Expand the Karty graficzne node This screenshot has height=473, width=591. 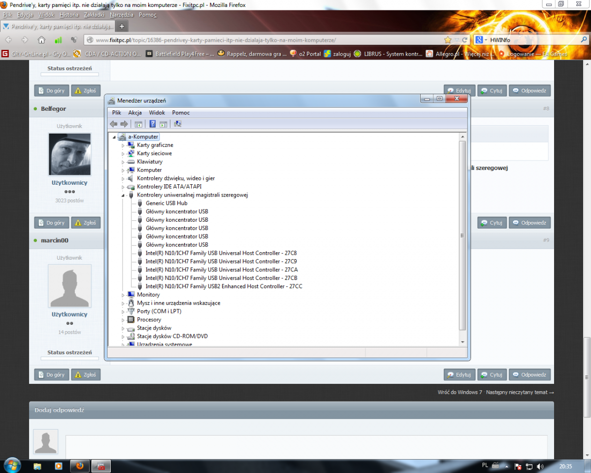pyautogui.click(x=124, y=145)
